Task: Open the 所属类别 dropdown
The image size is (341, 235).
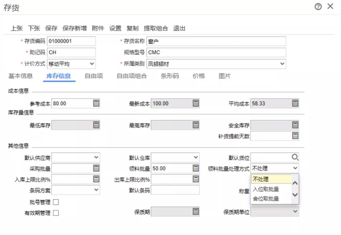Action: point(282,64)
